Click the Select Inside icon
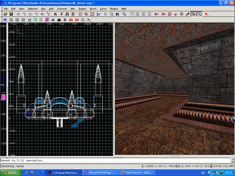The image size is (235, 176). 73,14
